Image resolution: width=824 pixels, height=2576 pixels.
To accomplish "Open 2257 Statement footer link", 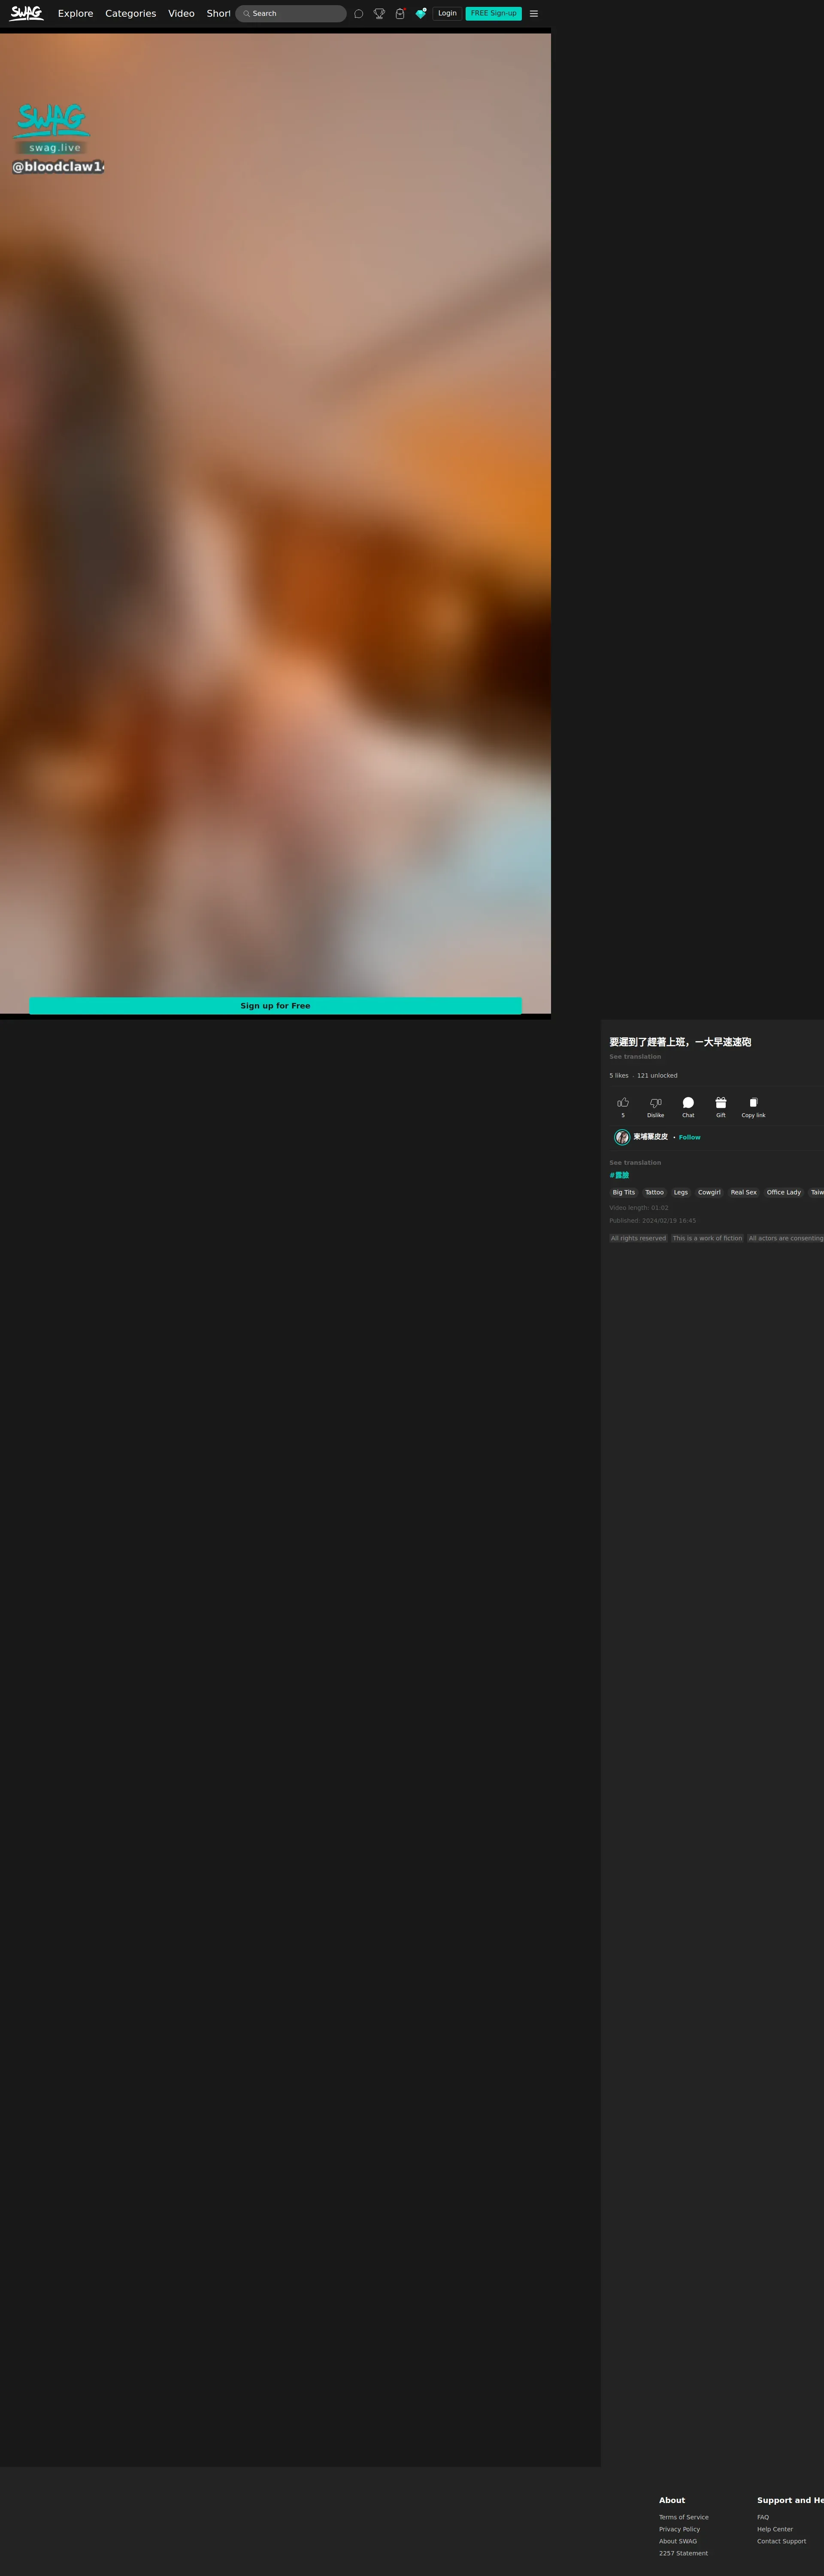I will click(683, 2553).
